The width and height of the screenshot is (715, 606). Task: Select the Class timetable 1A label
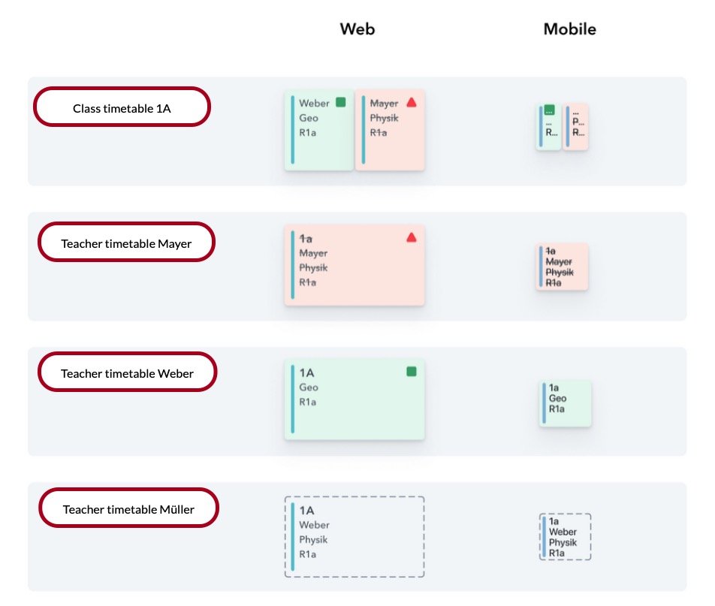point(122,107)
